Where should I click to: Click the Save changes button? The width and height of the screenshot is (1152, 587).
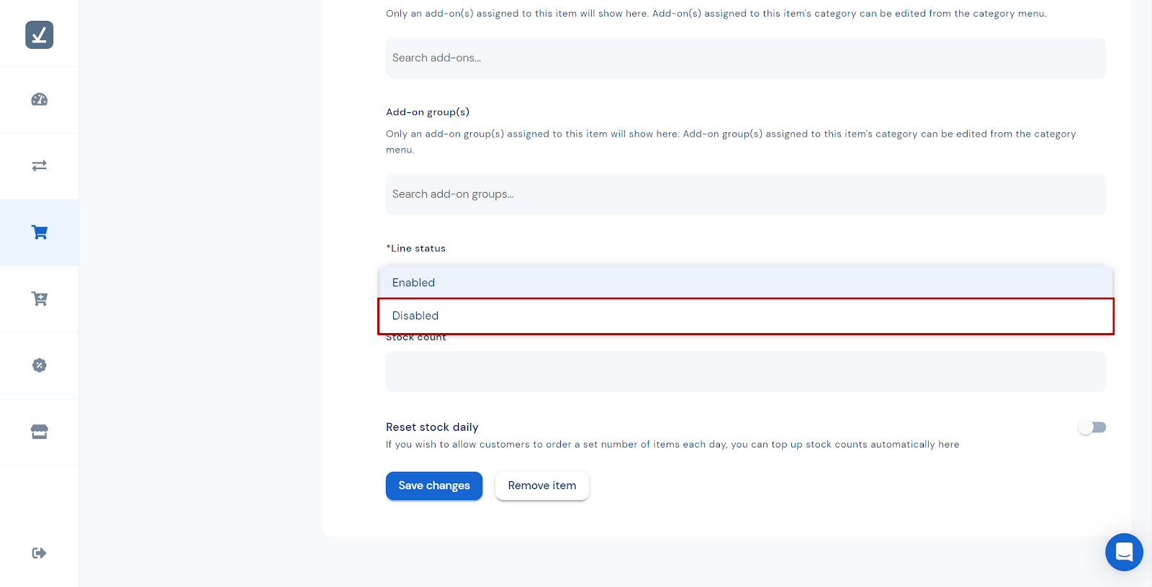(x=434, y=486)
